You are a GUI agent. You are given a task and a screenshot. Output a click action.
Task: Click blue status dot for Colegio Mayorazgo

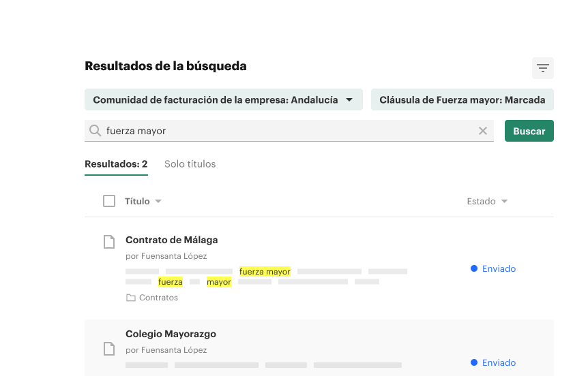pos(474,362)
